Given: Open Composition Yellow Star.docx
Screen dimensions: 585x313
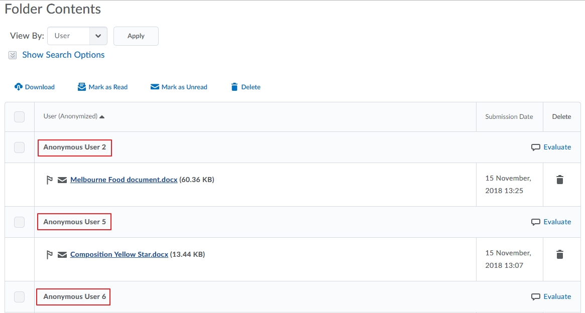Looking at the screenshot, I should tap(119, 254).
